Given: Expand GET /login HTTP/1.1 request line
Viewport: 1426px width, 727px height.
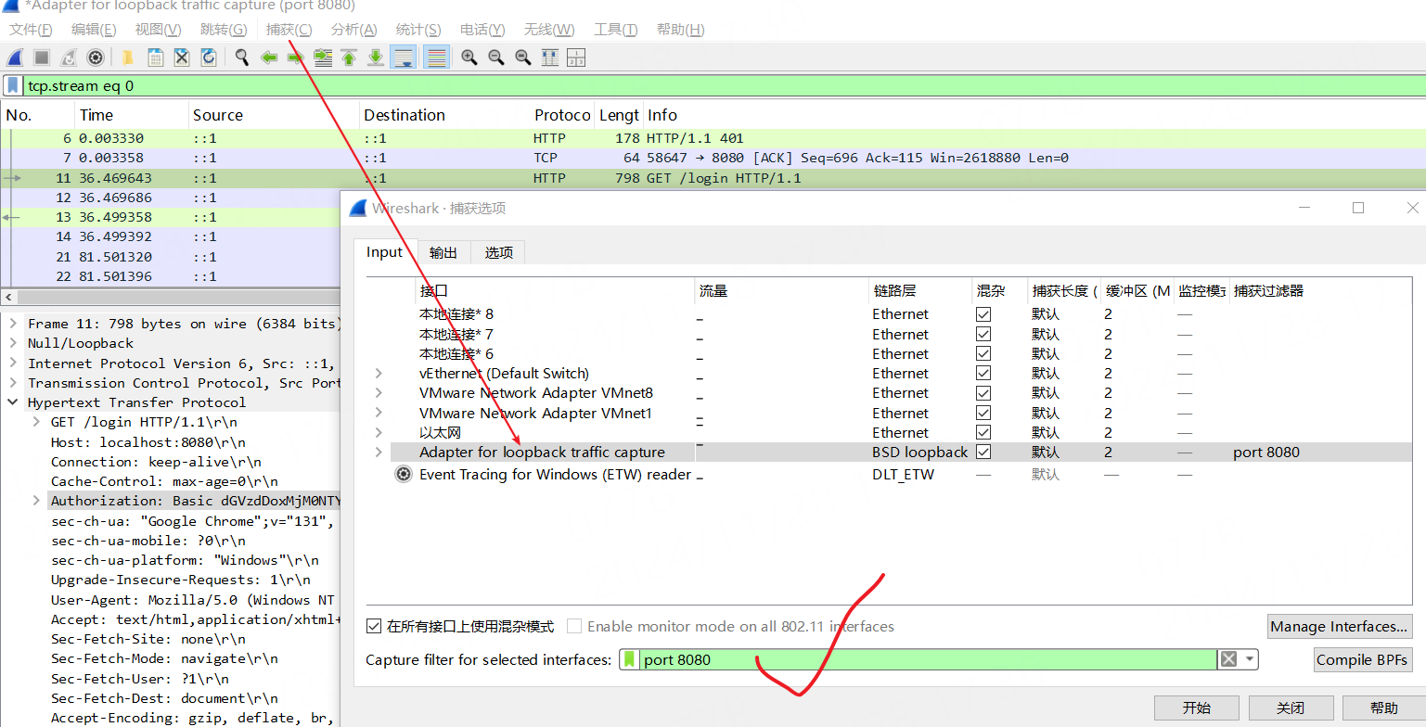Looking at the screenshot, I should (x=36, y=422).
